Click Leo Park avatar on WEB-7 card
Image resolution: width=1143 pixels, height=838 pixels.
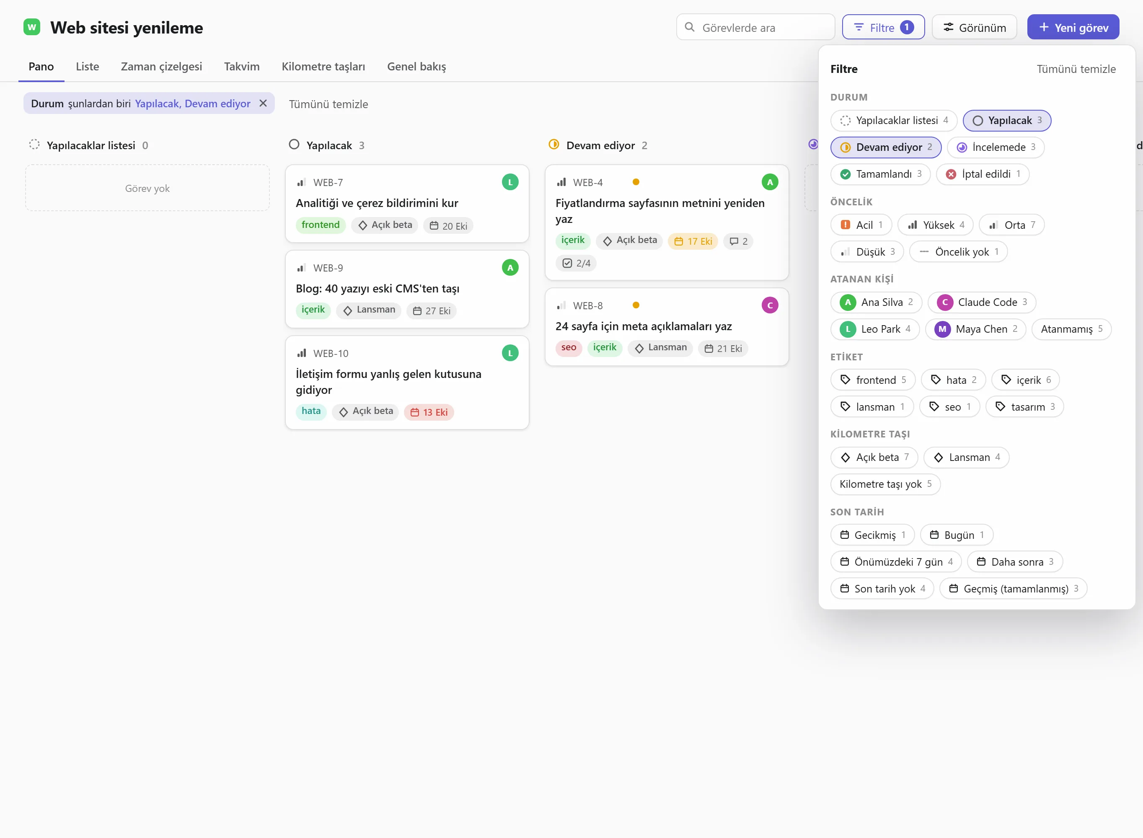point(510,182)
